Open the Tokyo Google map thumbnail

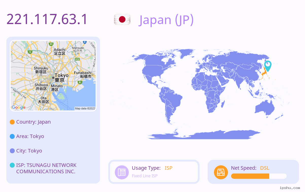[x=53, y=76]
